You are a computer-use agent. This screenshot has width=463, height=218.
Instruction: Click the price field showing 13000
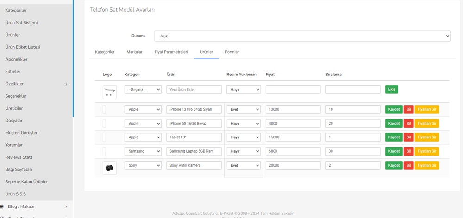pyautogui.click(x=293, y=109)
